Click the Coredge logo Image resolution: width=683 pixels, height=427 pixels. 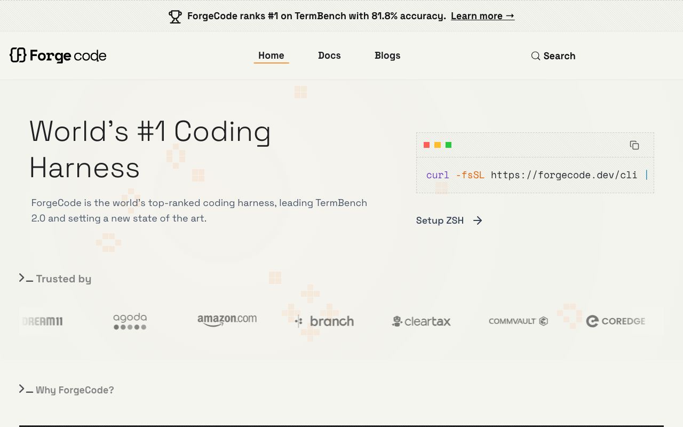pyautogui.click(x=616, y=321)
